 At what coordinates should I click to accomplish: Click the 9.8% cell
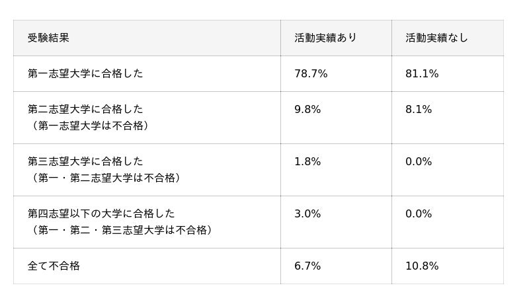pyautogui.click(x=307, y=109)
